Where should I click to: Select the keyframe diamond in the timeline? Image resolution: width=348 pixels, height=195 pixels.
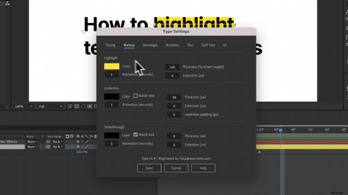259,152
